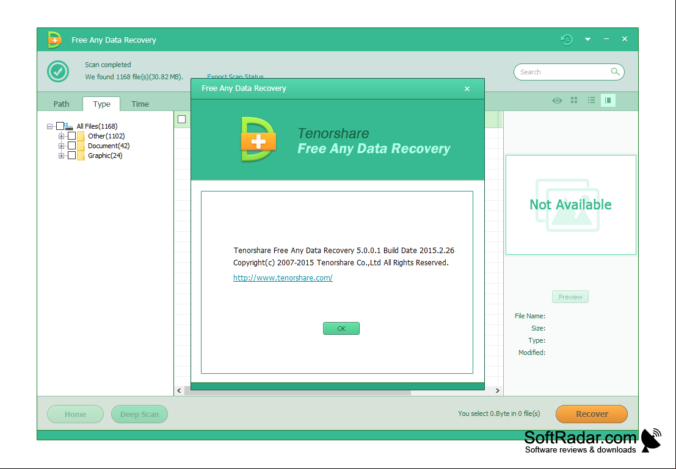Check the Document(42) checkbox
The height and width of the screenshot is (469, 676).
tap(71, 146)
